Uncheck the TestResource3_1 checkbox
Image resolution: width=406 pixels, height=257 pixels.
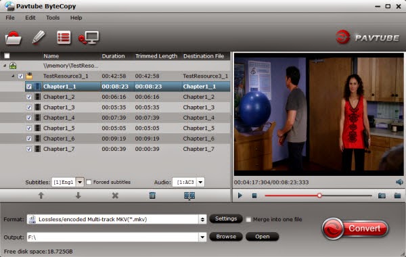click(21, 76)
